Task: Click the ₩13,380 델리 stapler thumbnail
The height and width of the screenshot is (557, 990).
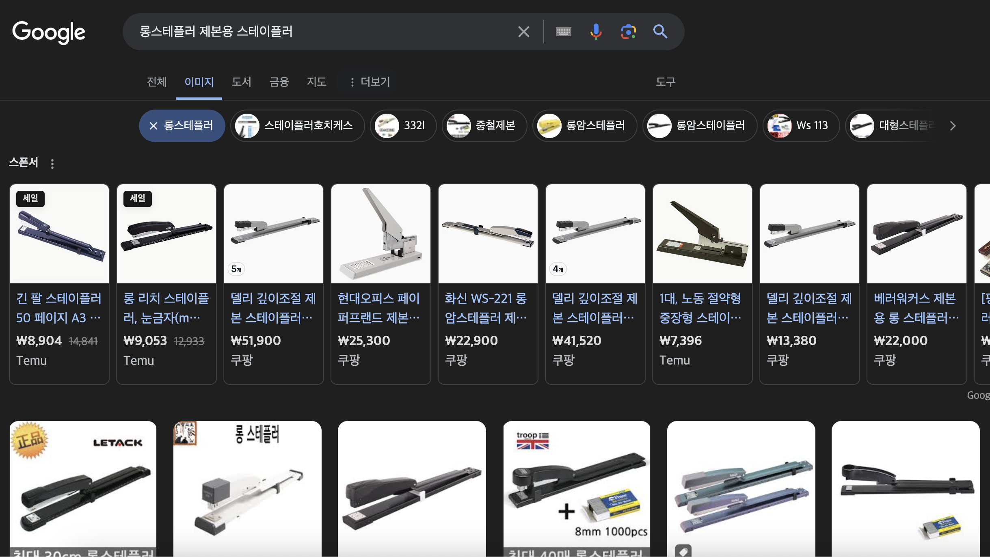Action: tap(810, 234)
